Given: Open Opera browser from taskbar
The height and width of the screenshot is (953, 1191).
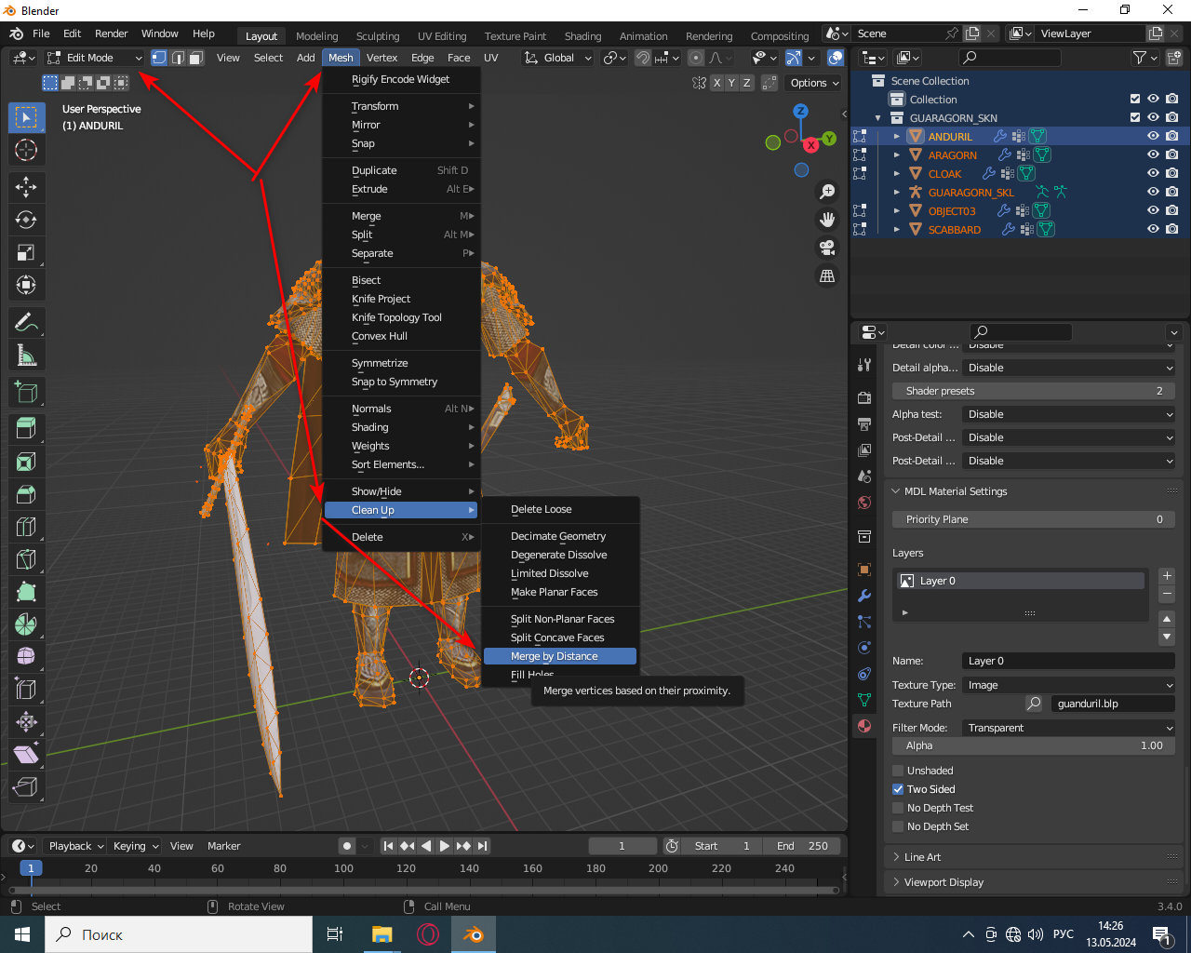Looking at the screenshot, I should click(x=428, y=934).
